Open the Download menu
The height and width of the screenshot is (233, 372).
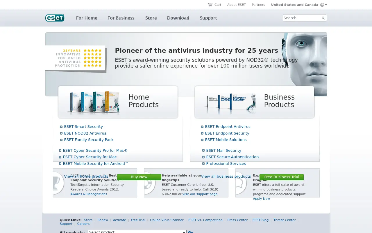pyautogui.click(x=178, y=18)
